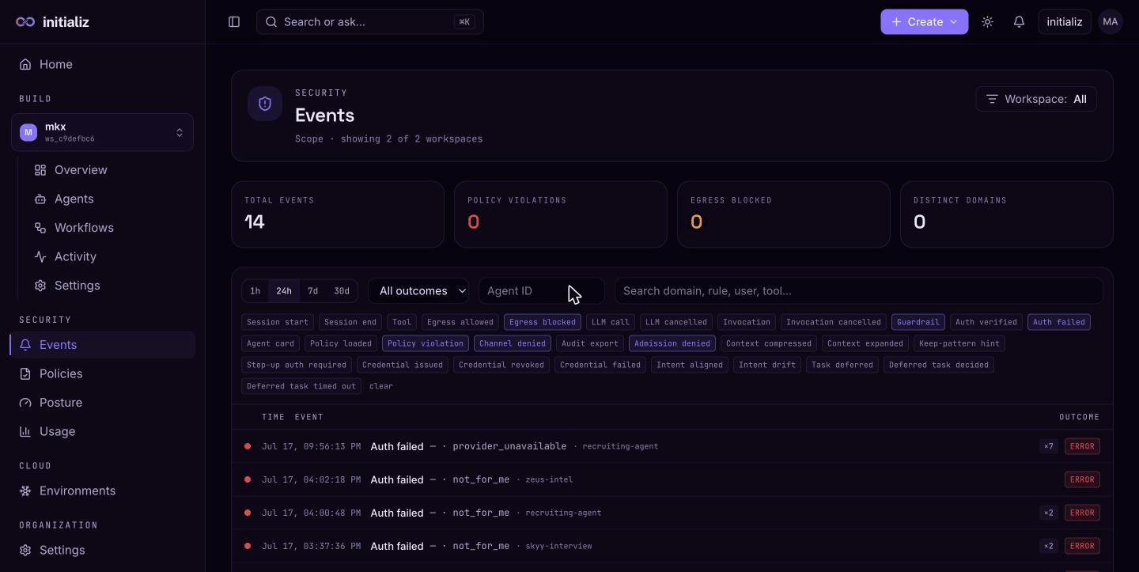Click the ×7 count badge
This screenshot has height=572, width=1139.
click(x=1049, y=446)
